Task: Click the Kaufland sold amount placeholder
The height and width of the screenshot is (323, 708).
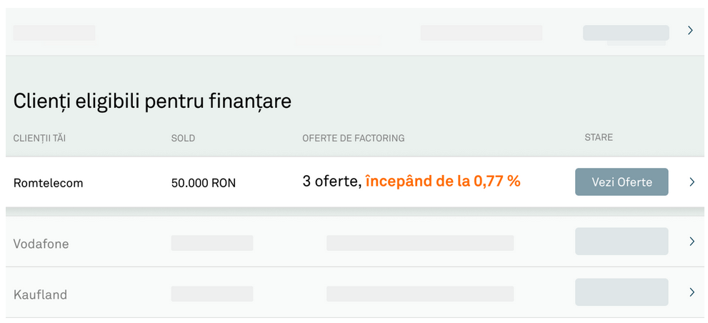Action: click(x=212, y=294)
